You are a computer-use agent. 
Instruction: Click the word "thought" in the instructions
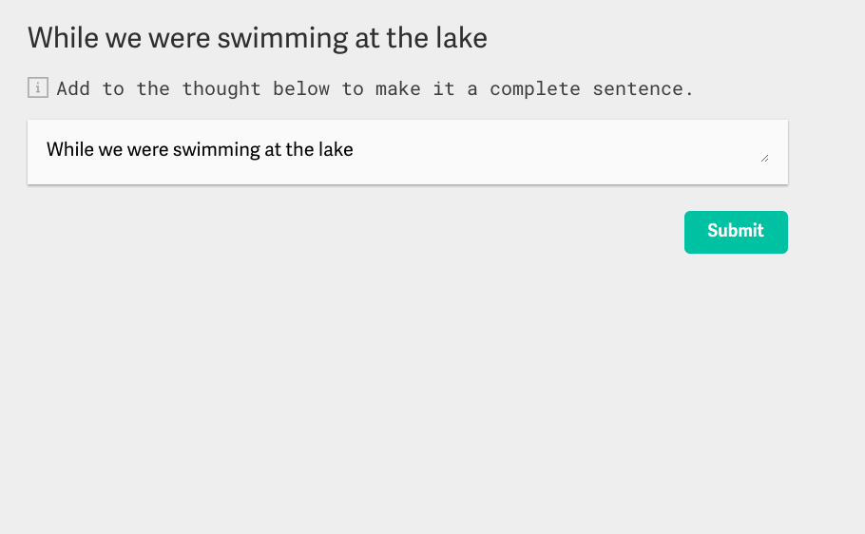(221, 88)
